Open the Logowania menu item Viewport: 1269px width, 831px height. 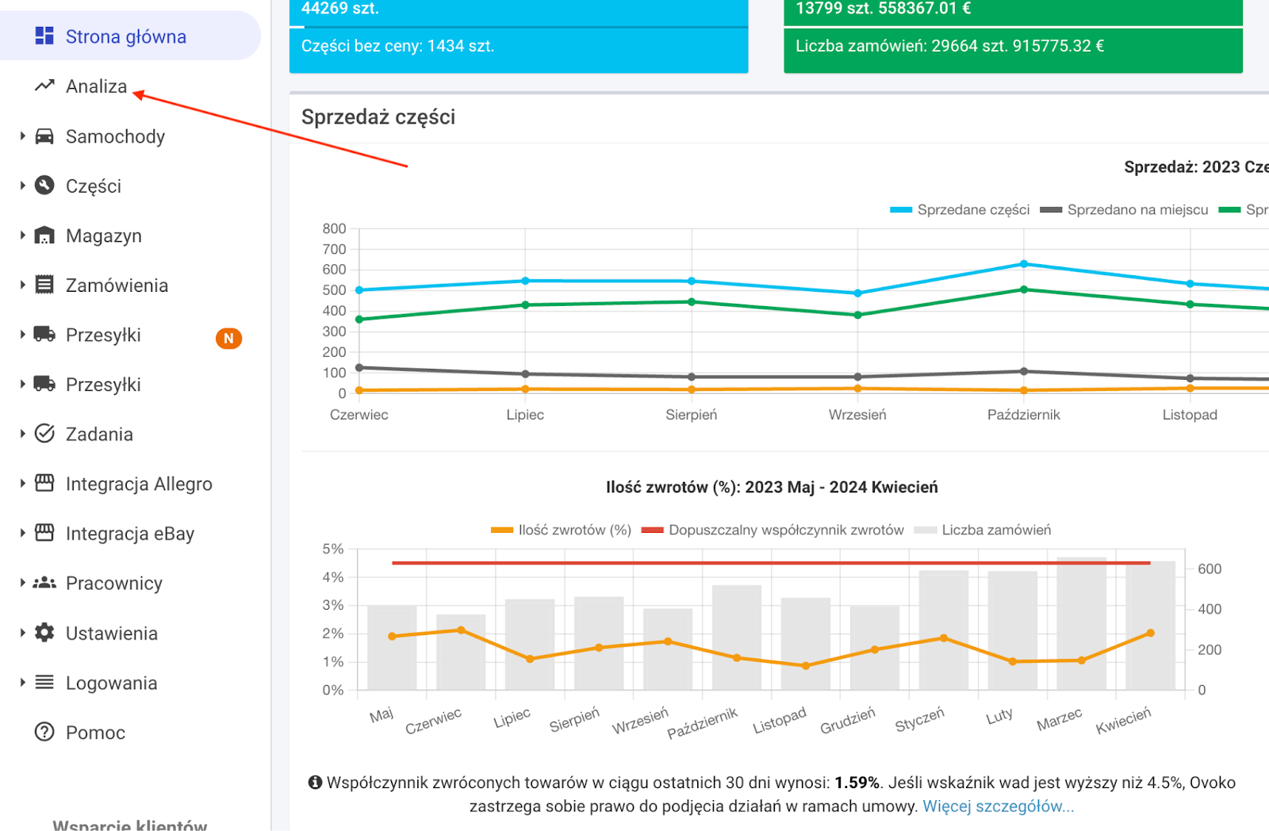coord(111,683)
